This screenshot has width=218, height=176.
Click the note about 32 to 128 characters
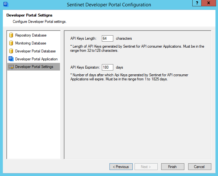[137, 49]
